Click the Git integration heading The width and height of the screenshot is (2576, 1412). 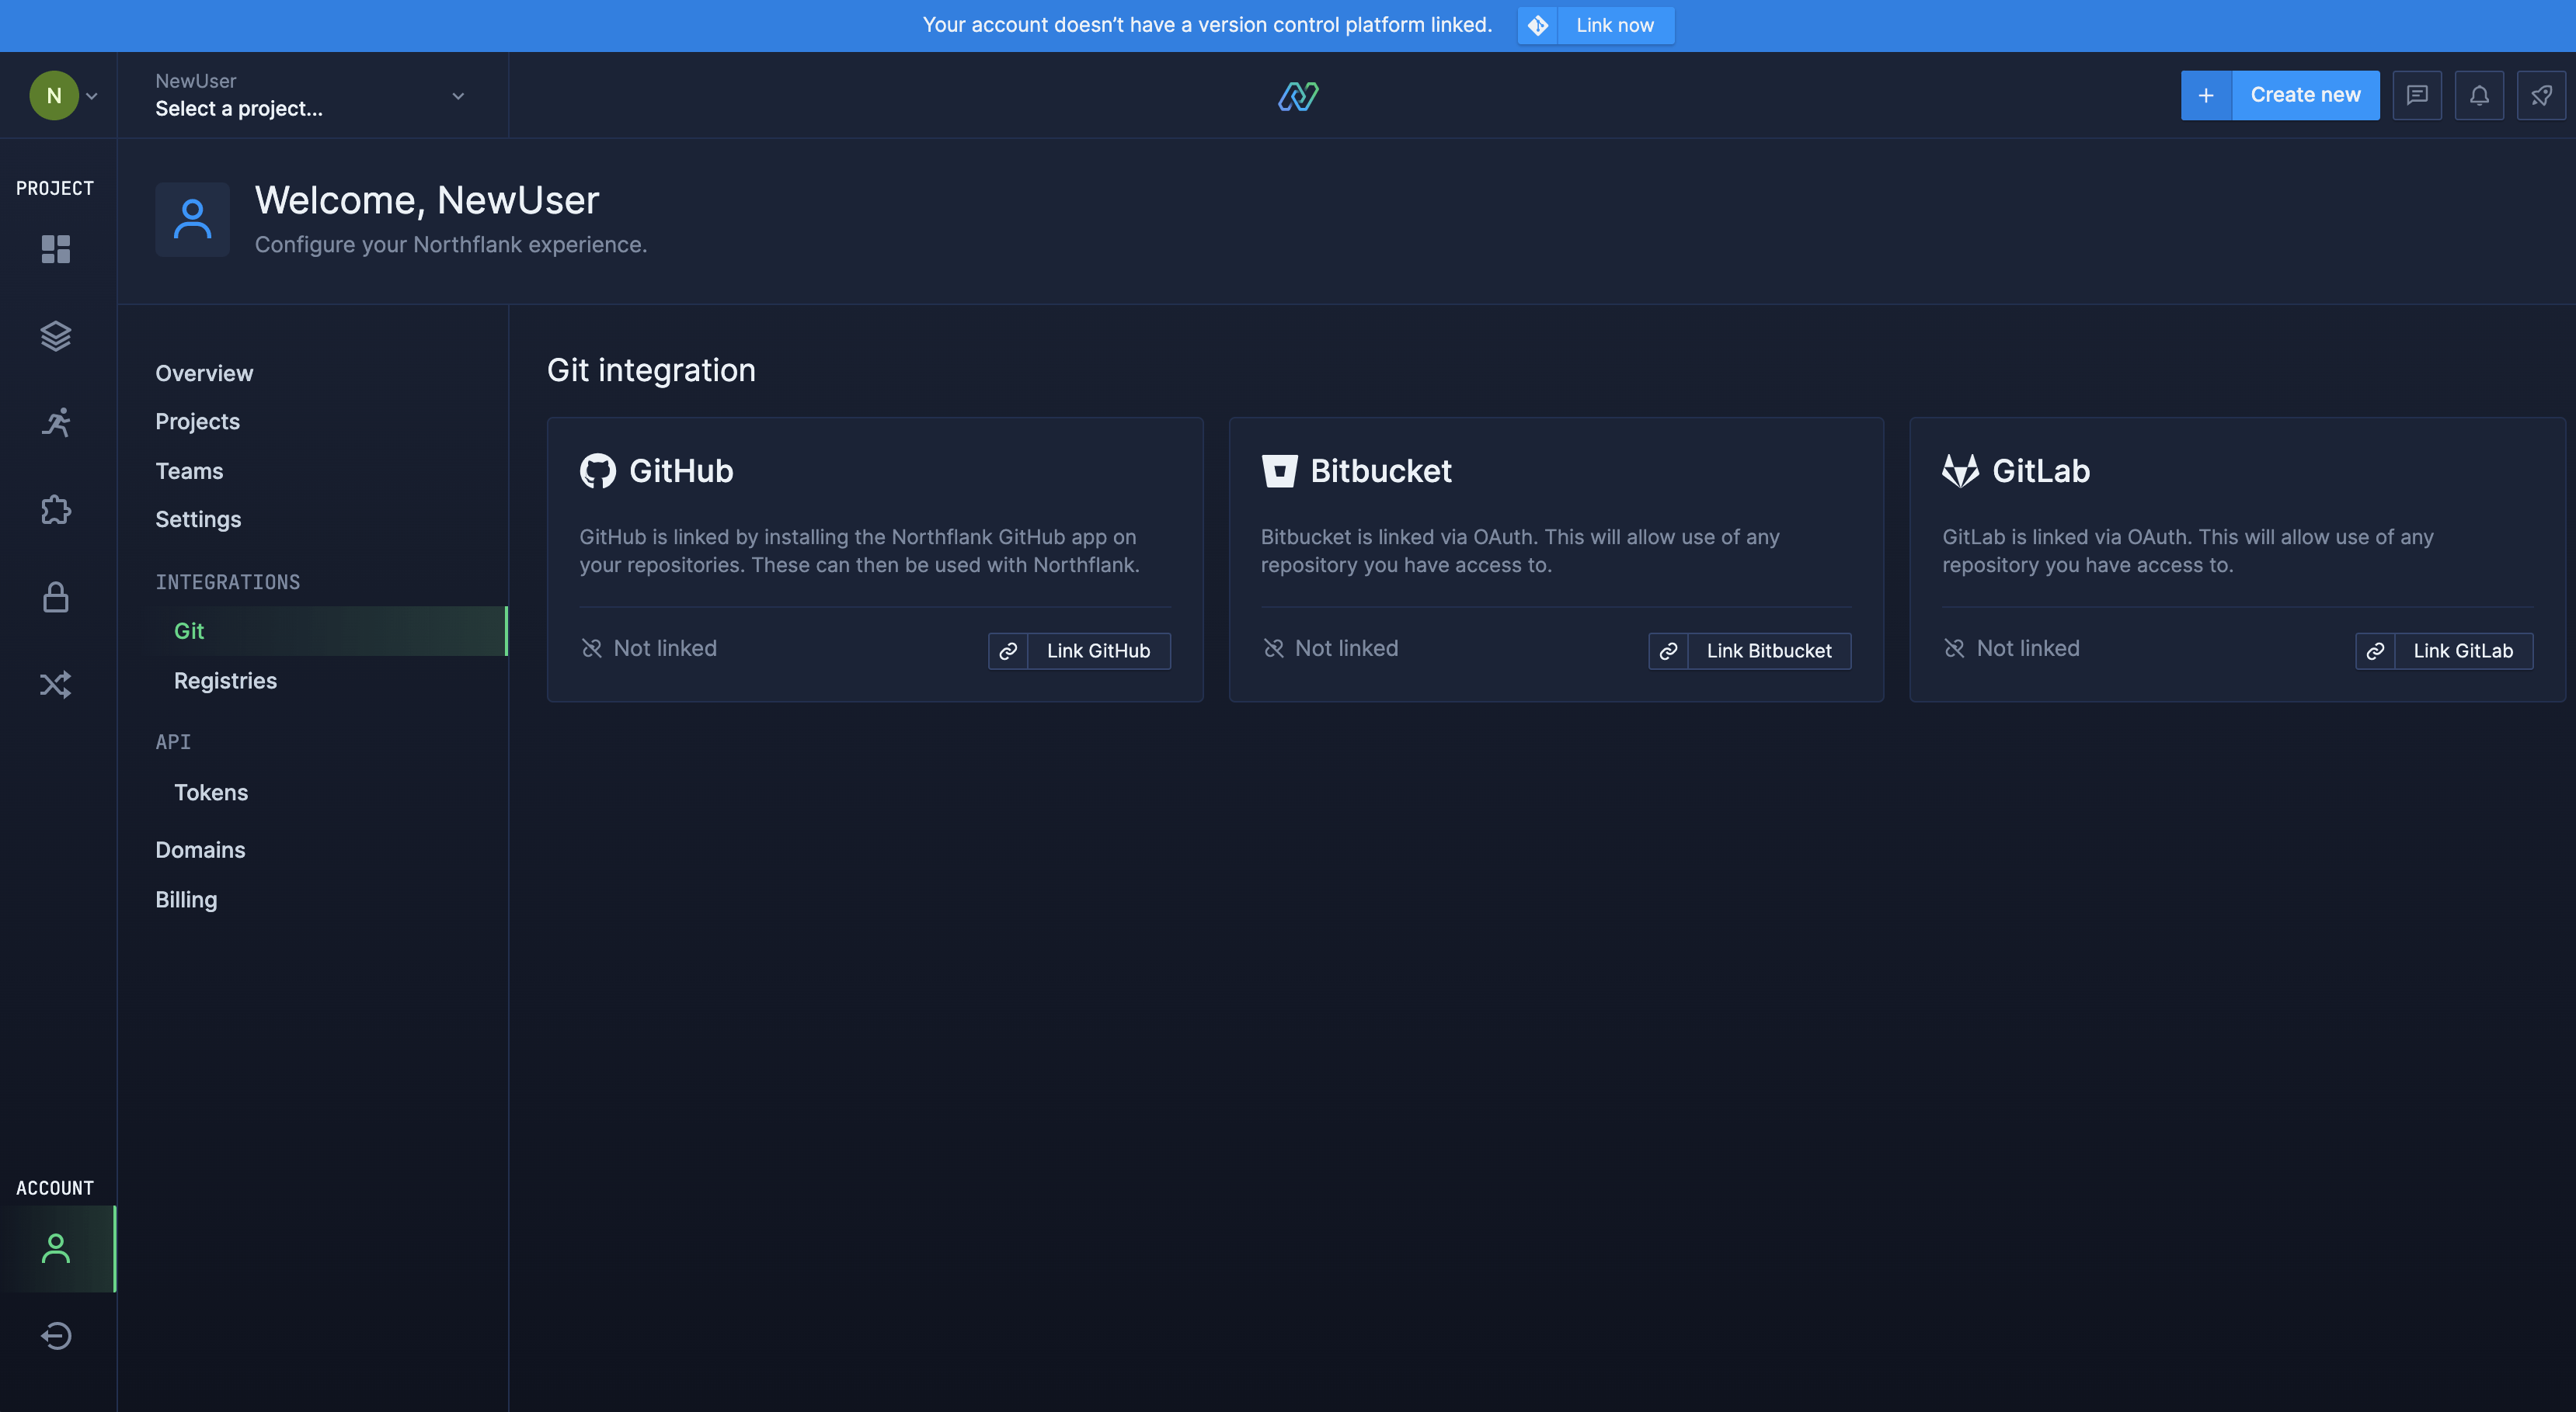(x=651, y=371)
